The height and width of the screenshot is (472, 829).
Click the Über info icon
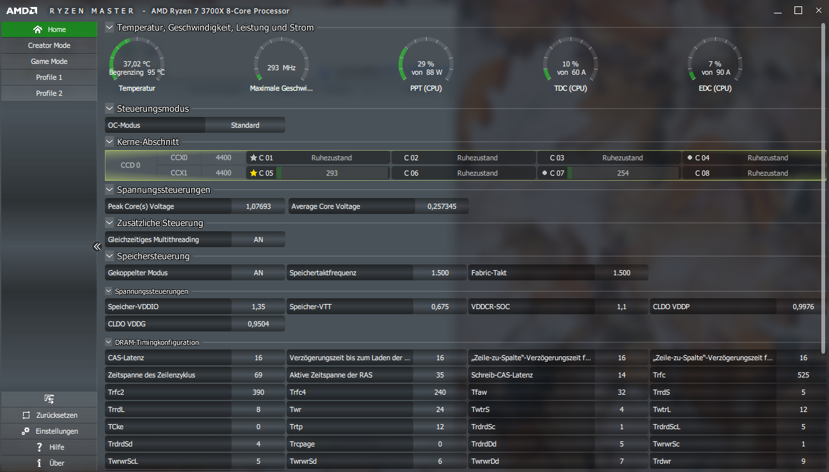click(40, 463)
